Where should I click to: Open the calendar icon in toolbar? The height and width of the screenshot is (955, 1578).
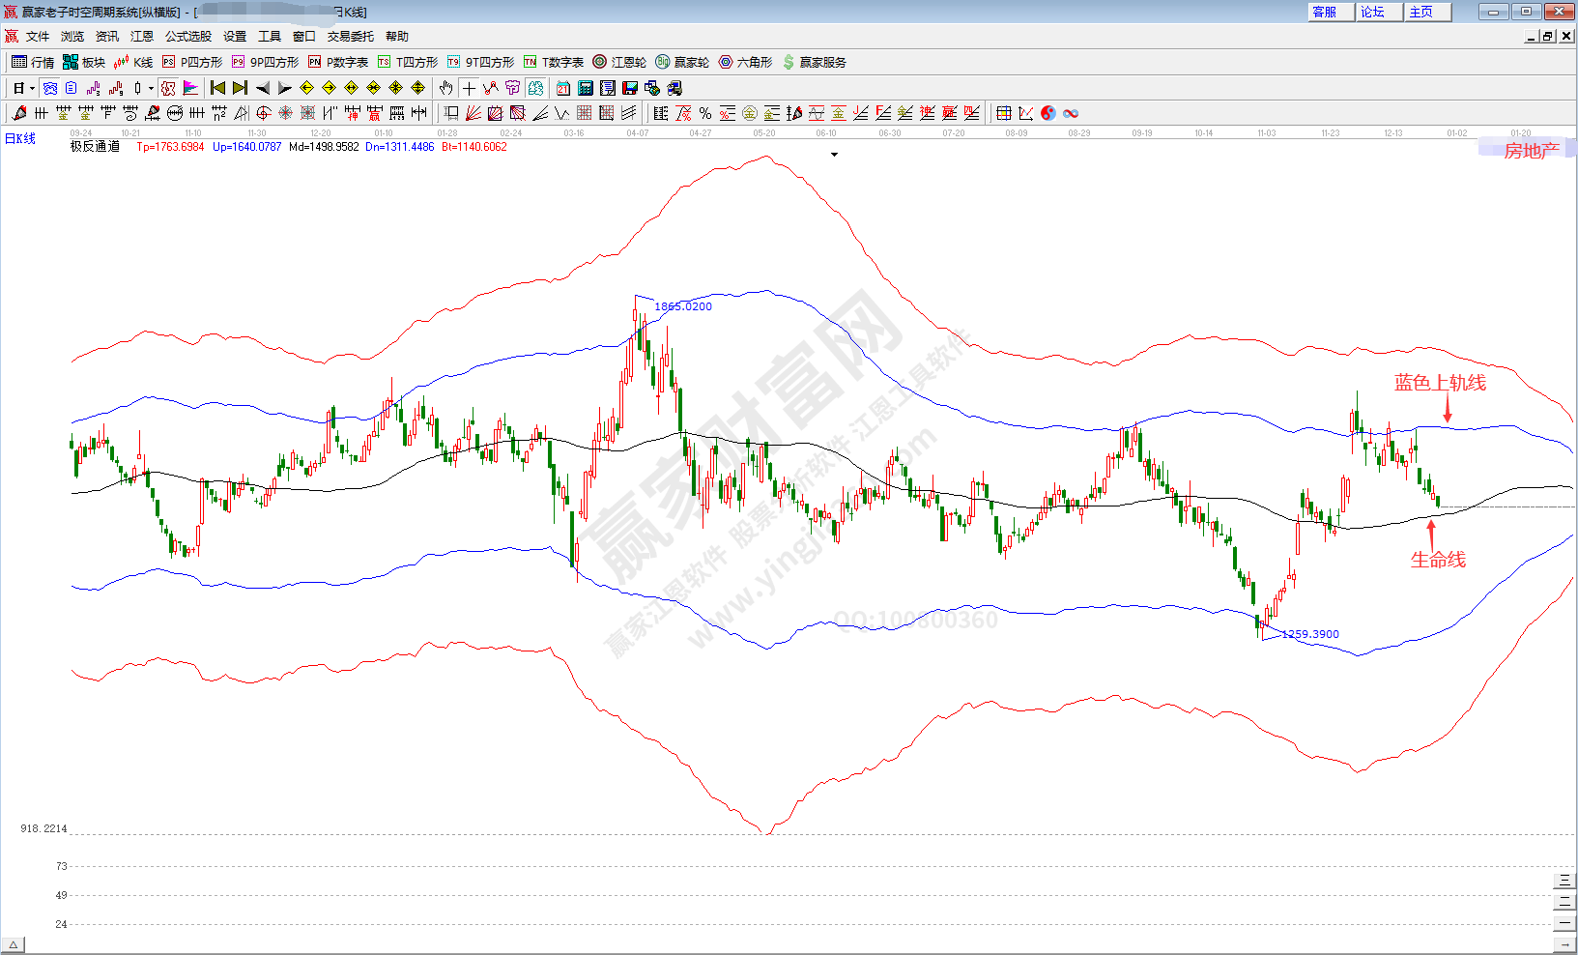coord(563,88)
